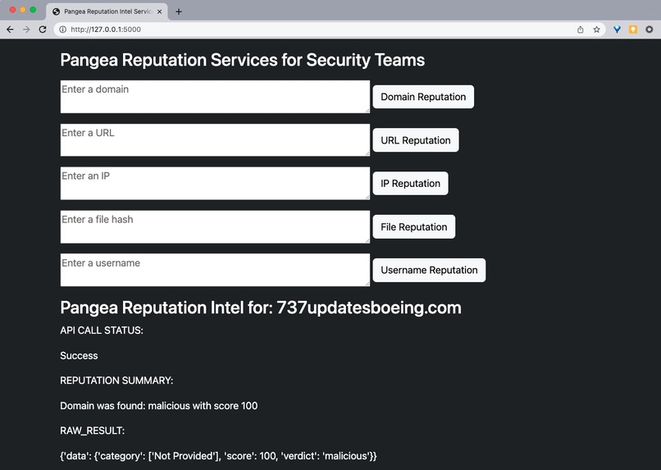Screen dimensions: 661x470
Task: Open the yellow extension icon
Action: coord(633,30)
